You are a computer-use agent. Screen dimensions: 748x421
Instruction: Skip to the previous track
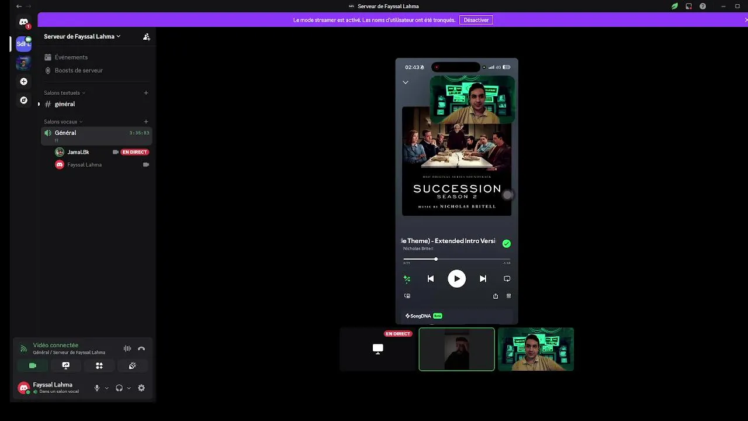(431, 279)
